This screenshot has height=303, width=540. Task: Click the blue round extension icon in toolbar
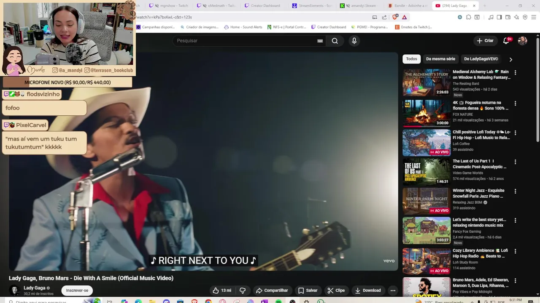(460, 17)
